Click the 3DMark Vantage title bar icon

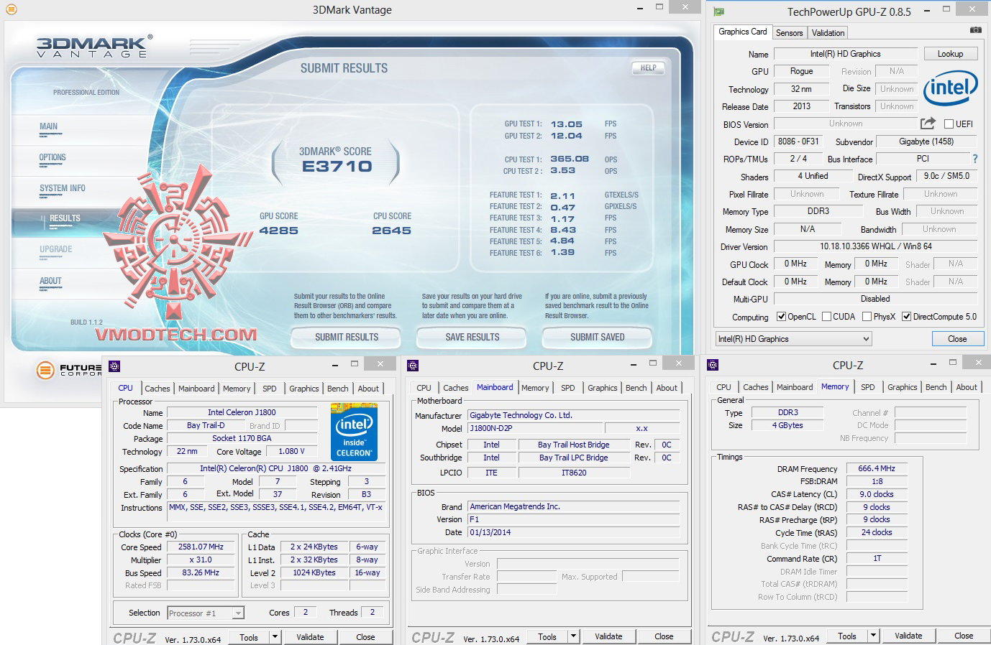[x=11, y=9]
